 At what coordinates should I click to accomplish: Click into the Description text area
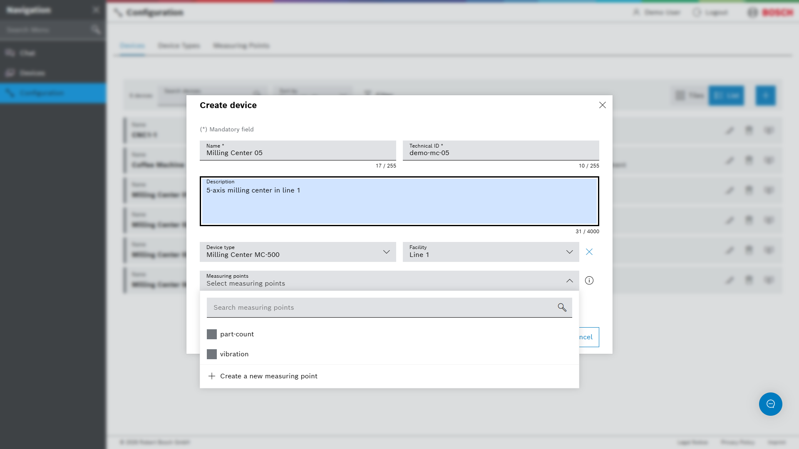tap(399, 201)
